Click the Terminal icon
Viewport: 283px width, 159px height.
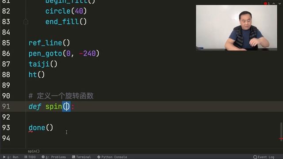[73, 157]
